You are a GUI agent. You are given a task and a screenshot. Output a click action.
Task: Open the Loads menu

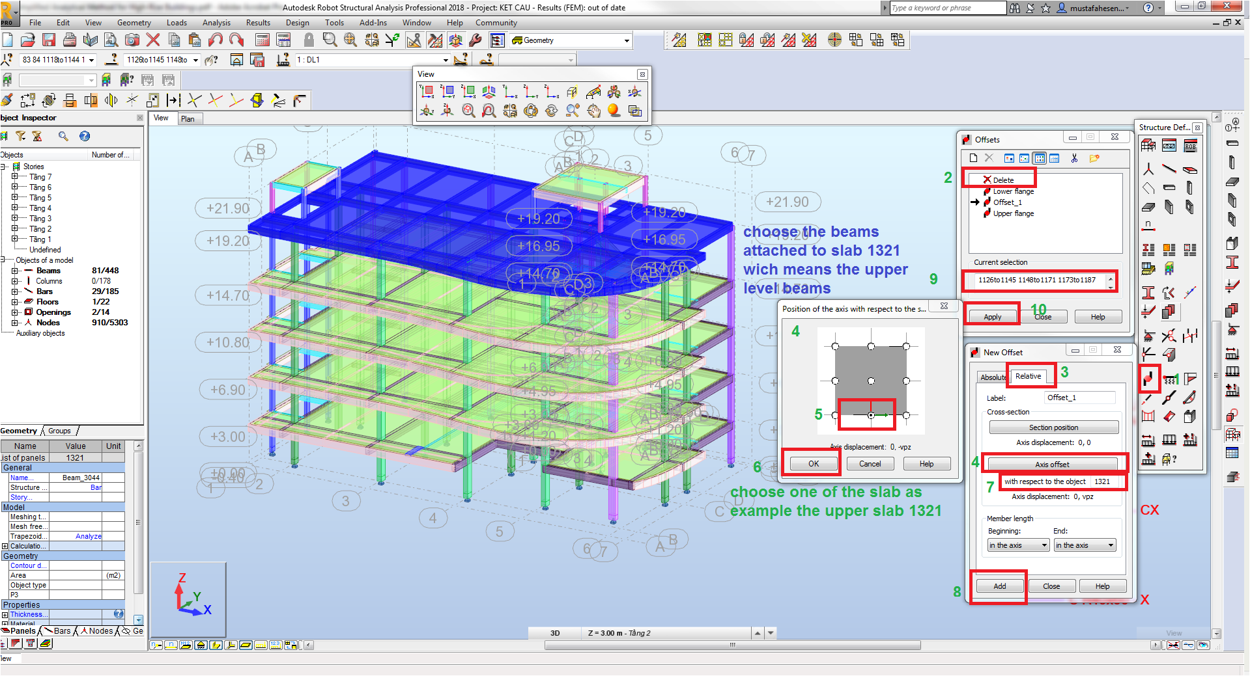(177, 22)
